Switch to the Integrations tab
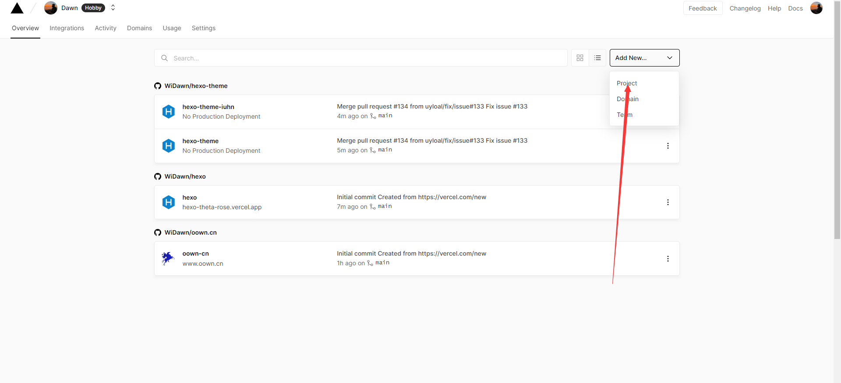The height and width of the screenshot is (383, 841). coord(67,28)
